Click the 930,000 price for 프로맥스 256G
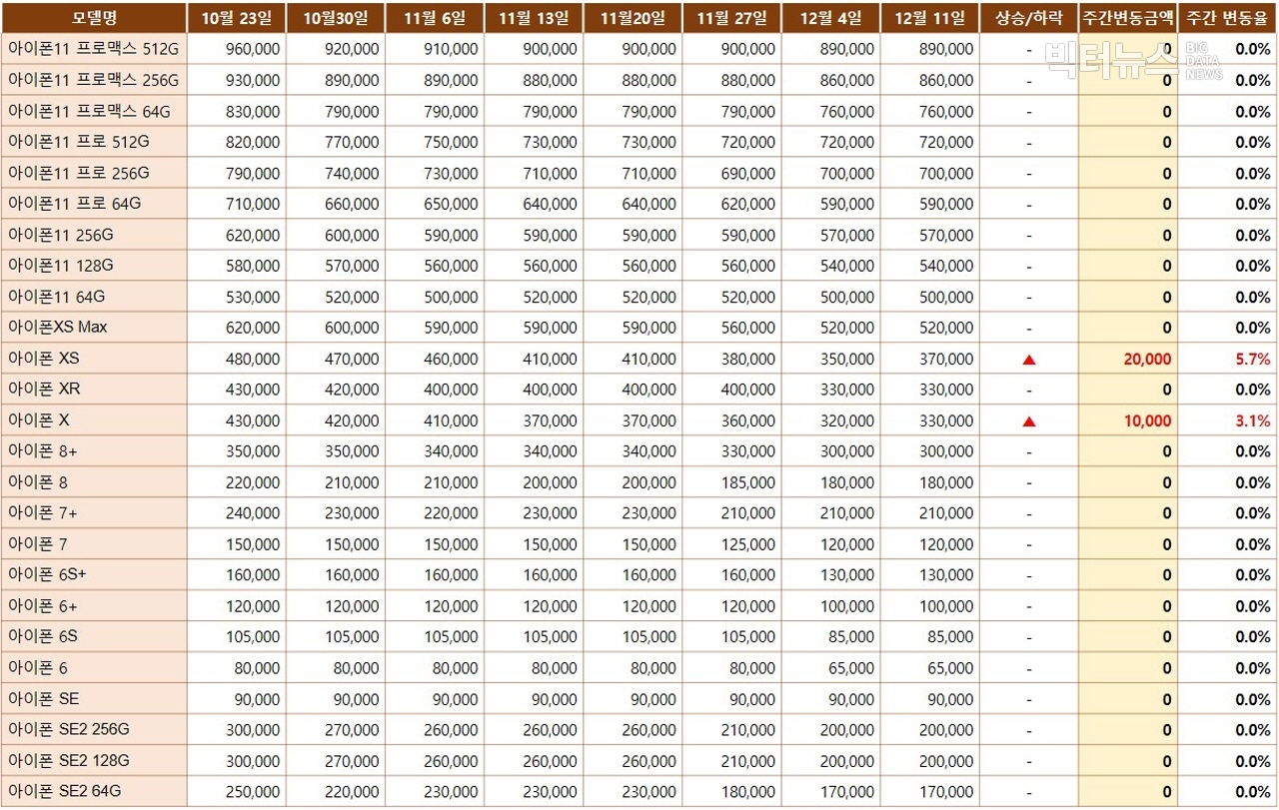 (x=236, y=80)
